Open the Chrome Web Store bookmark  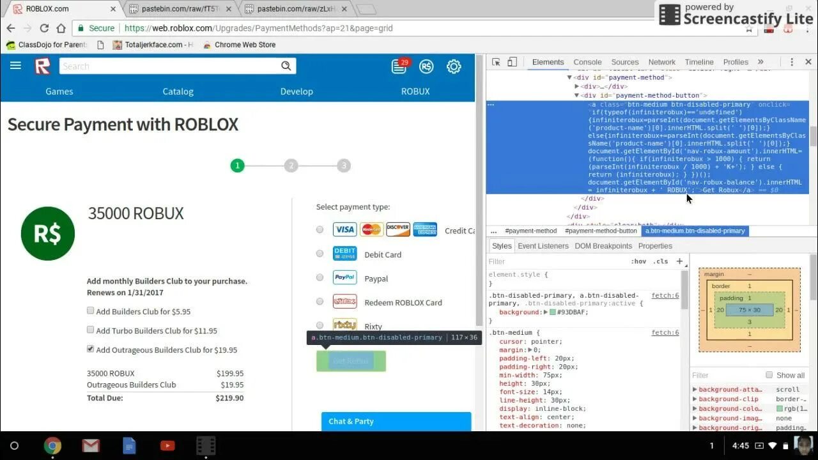pyautogui.click(x=239, y=45)
